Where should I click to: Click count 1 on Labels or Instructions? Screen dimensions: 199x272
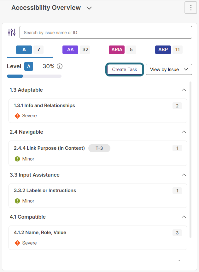(x=177, y=191)
